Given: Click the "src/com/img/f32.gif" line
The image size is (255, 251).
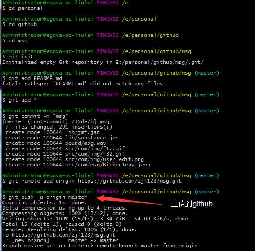Looking at the screenshot, I should point(65,154).
